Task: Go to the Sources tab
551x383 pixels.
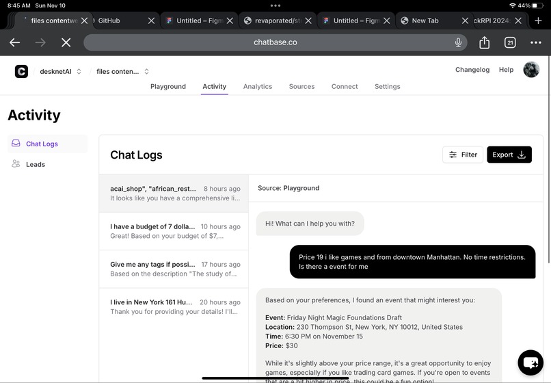Action: (x=301, y=87)
